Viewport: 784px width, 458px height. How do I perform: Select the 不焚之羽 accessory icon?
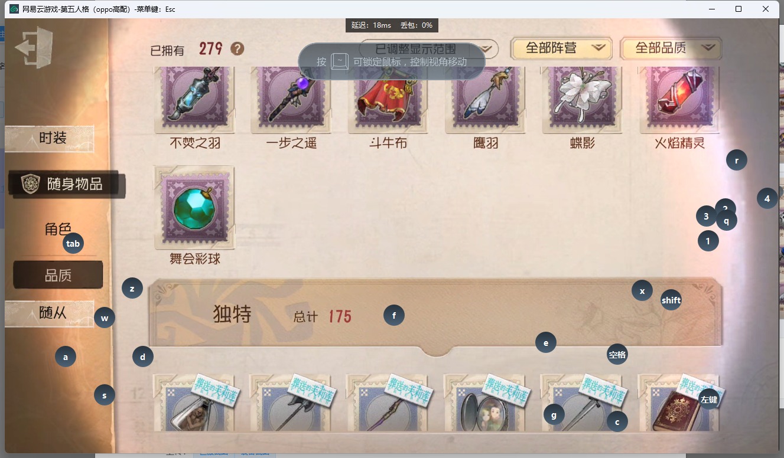(x=194, y=99)
